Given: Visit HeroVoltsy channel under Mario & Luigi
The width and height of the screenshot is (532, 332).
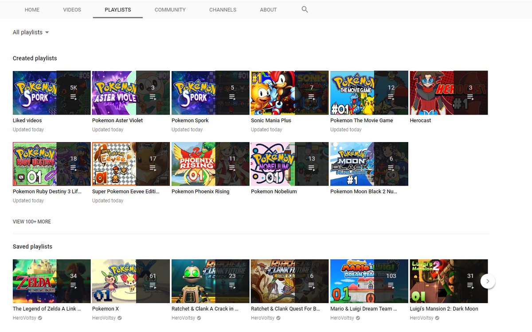Looking at the screenshot, I should pos(342,318).
